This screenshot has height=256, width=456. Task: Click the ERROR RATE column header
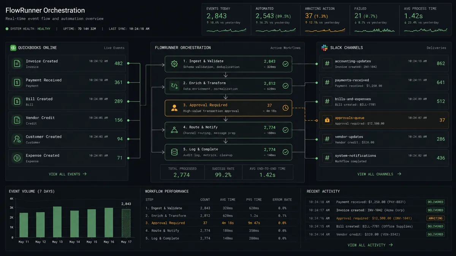coord(282,199)
